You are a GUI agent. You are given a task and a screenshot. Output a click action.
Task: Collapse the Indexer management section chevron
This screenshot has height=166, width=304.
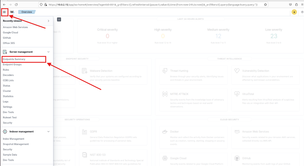pos(49,131)
